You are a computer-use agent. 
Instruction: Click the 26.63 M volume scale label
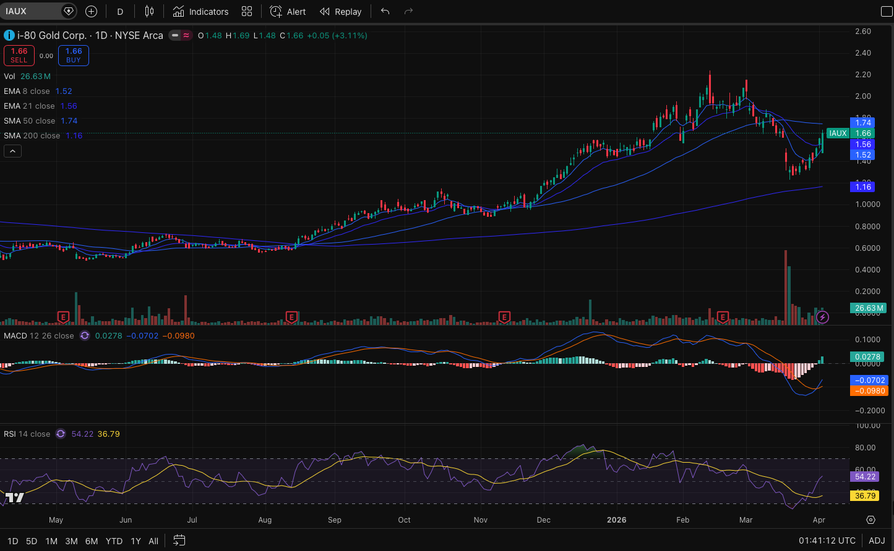click(869, 308)
